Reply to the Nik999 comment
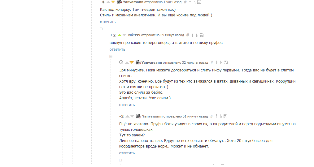The width and height of the screenshot is (314, 167). 117,49
